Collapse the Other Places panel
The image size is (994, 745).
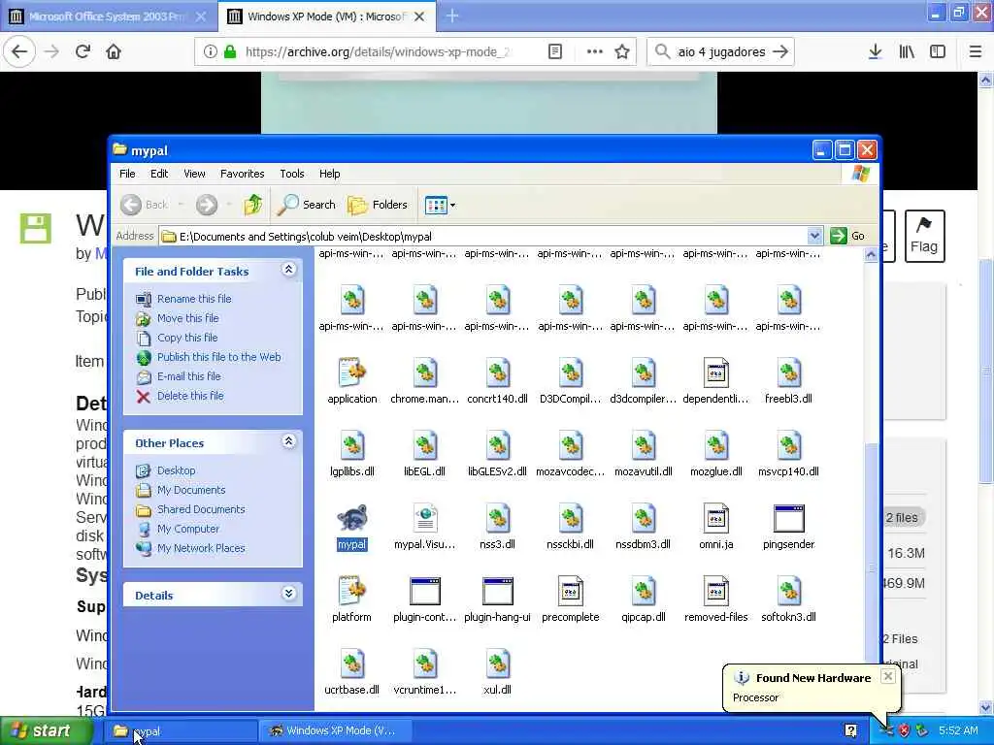[x=288, y=441]
